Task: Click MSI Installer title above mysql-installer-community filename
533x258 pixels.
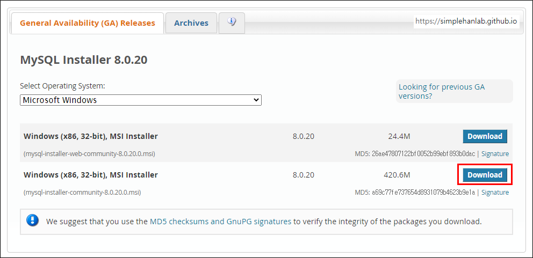Action: [x=91, y=175]
